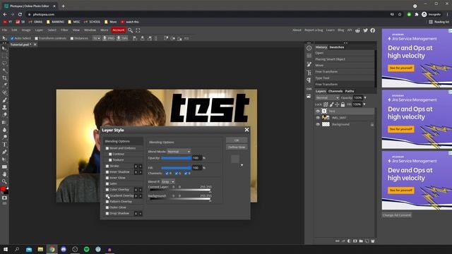Select the Eyedropper tool
Image resolution: width=452 pixels, height=254 pixels.
tap(4, 85)
